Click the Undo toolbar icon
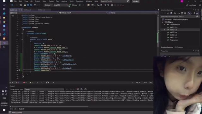Image resolution: width=202 pixels, height=114 pixels. (x=35, y=5)
